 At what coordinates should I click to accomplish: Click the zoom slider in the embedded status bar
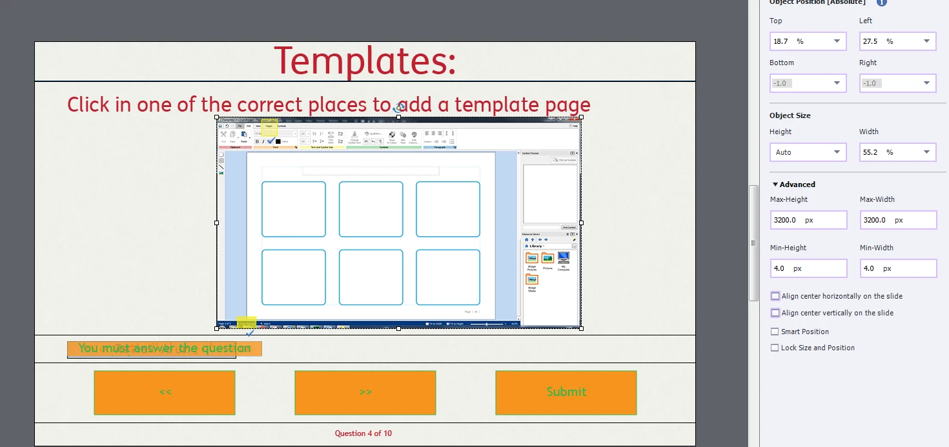(x=487, y=324)
